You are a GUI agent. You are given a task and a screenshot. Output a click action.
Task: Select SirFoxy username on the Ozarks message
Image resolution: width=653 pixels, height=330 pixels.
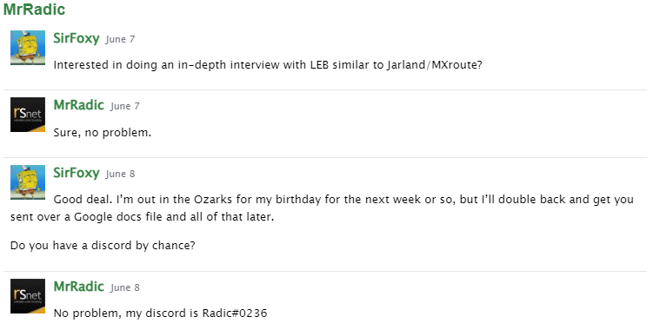click(x=77, y=173)
